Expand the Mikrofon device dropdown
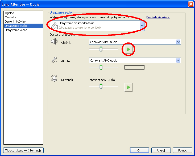This screenshot has height=156, width=195. pos(178,60)
